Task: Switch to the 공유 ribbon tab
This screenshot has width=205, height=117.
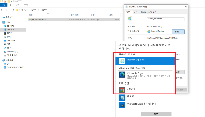Action: click(x=18, y=5)
